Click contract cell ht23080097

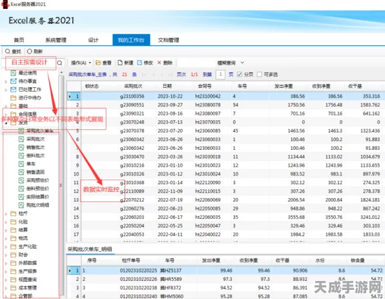point(208,114)
